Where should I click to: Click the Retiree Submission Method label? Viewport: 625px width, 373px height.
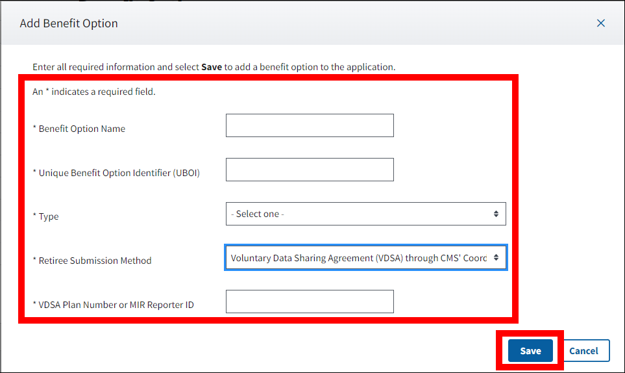(95, 261)
